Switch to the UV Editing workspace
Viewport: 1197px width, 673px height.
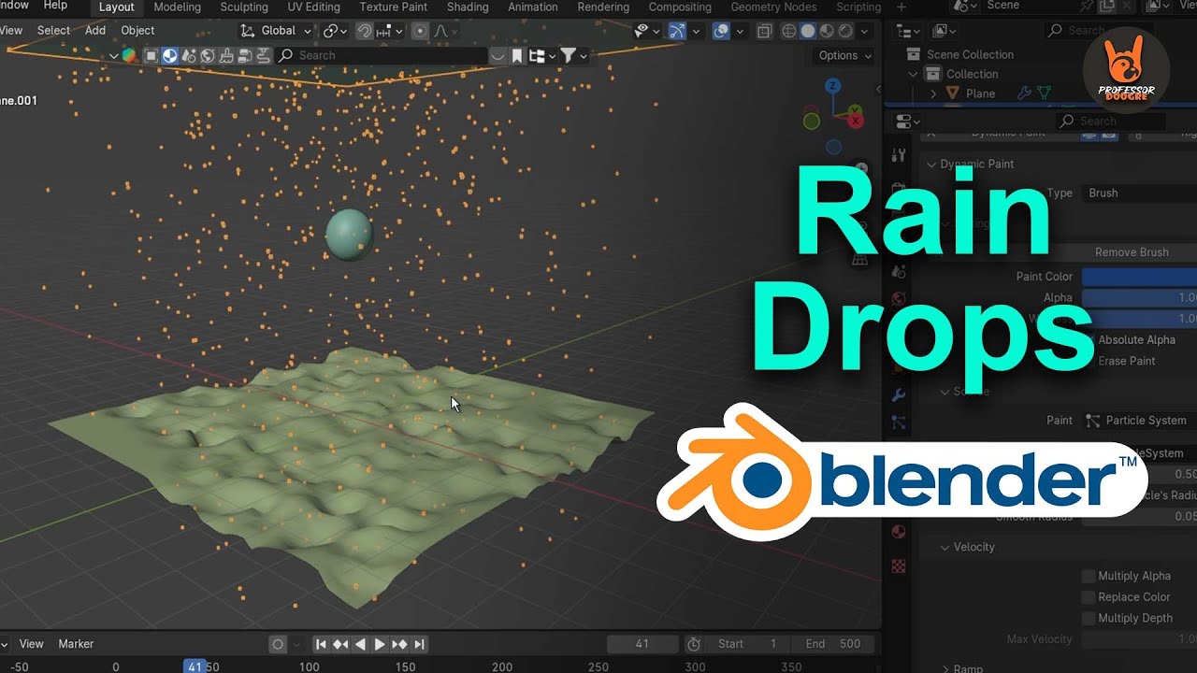click(x=313, y=7)
